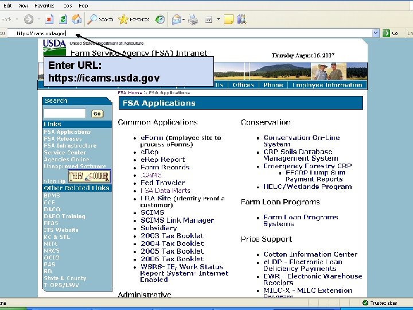This screenshot has height=310, width=413.
Task: Open the Farm Loan Programs Systems link
Action: pyautogui.click(x=301, y=220)
